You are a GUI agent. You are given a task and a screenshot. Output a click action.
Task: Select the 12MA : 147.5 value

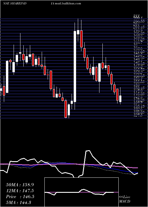pos(20,191)
